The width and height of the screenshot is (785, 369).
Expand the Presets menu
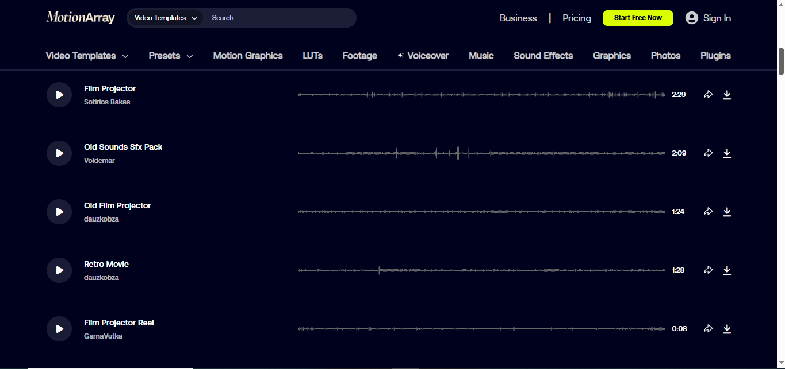[x=170, y=56]
